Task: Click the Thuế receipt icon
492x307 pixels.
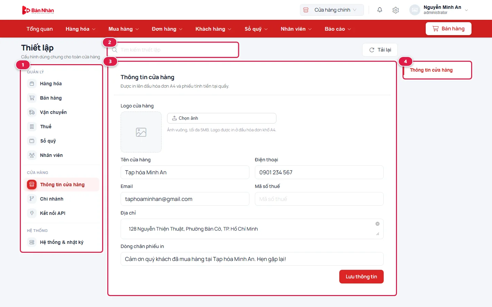Action: [32, 127]
